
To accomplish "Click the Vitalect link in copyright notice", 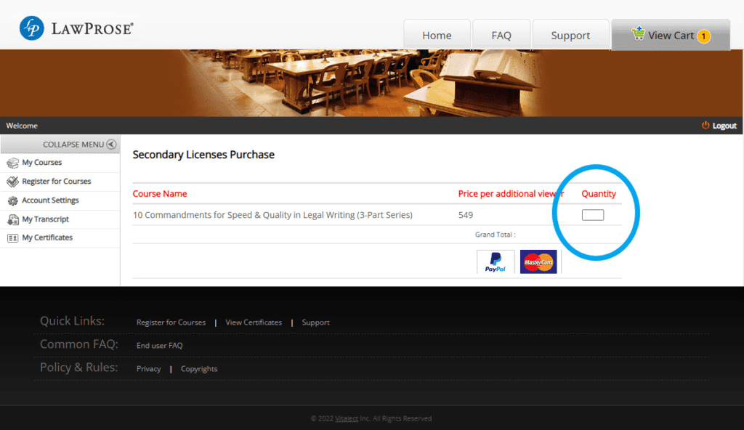I will (347, 418).
